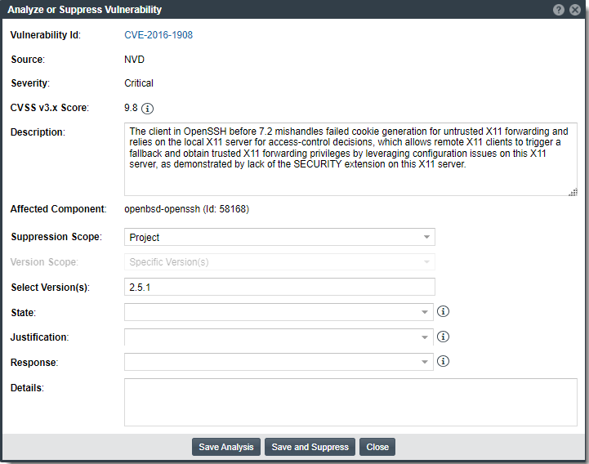Screen dimensions: 589x464
Task: Show info for the State field
Action: coord(444,312)
